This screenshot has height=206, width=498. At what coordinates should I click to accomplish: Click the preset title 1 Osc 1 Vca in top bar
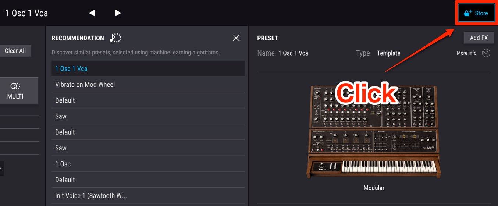tap(26, 13)
